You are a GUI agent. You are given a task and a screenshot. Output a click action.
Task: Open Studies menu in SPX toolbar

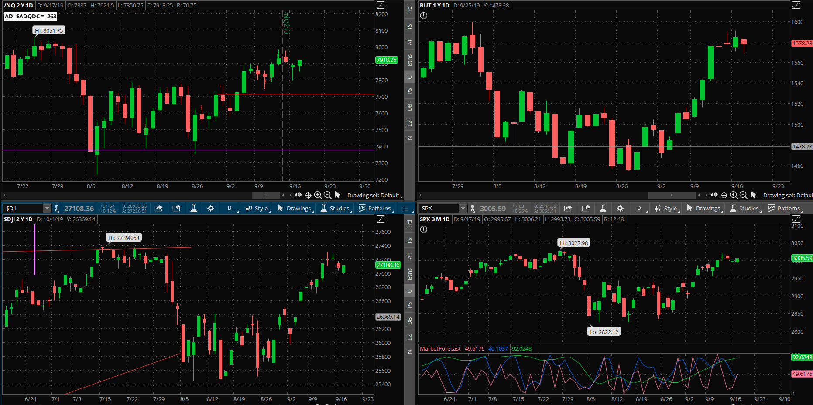[x=745, y=208]
